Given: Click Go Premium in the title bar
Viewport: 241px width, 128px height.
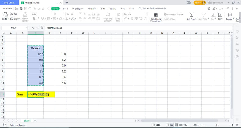Looking at the screenshot, I should tap(215, 3).
